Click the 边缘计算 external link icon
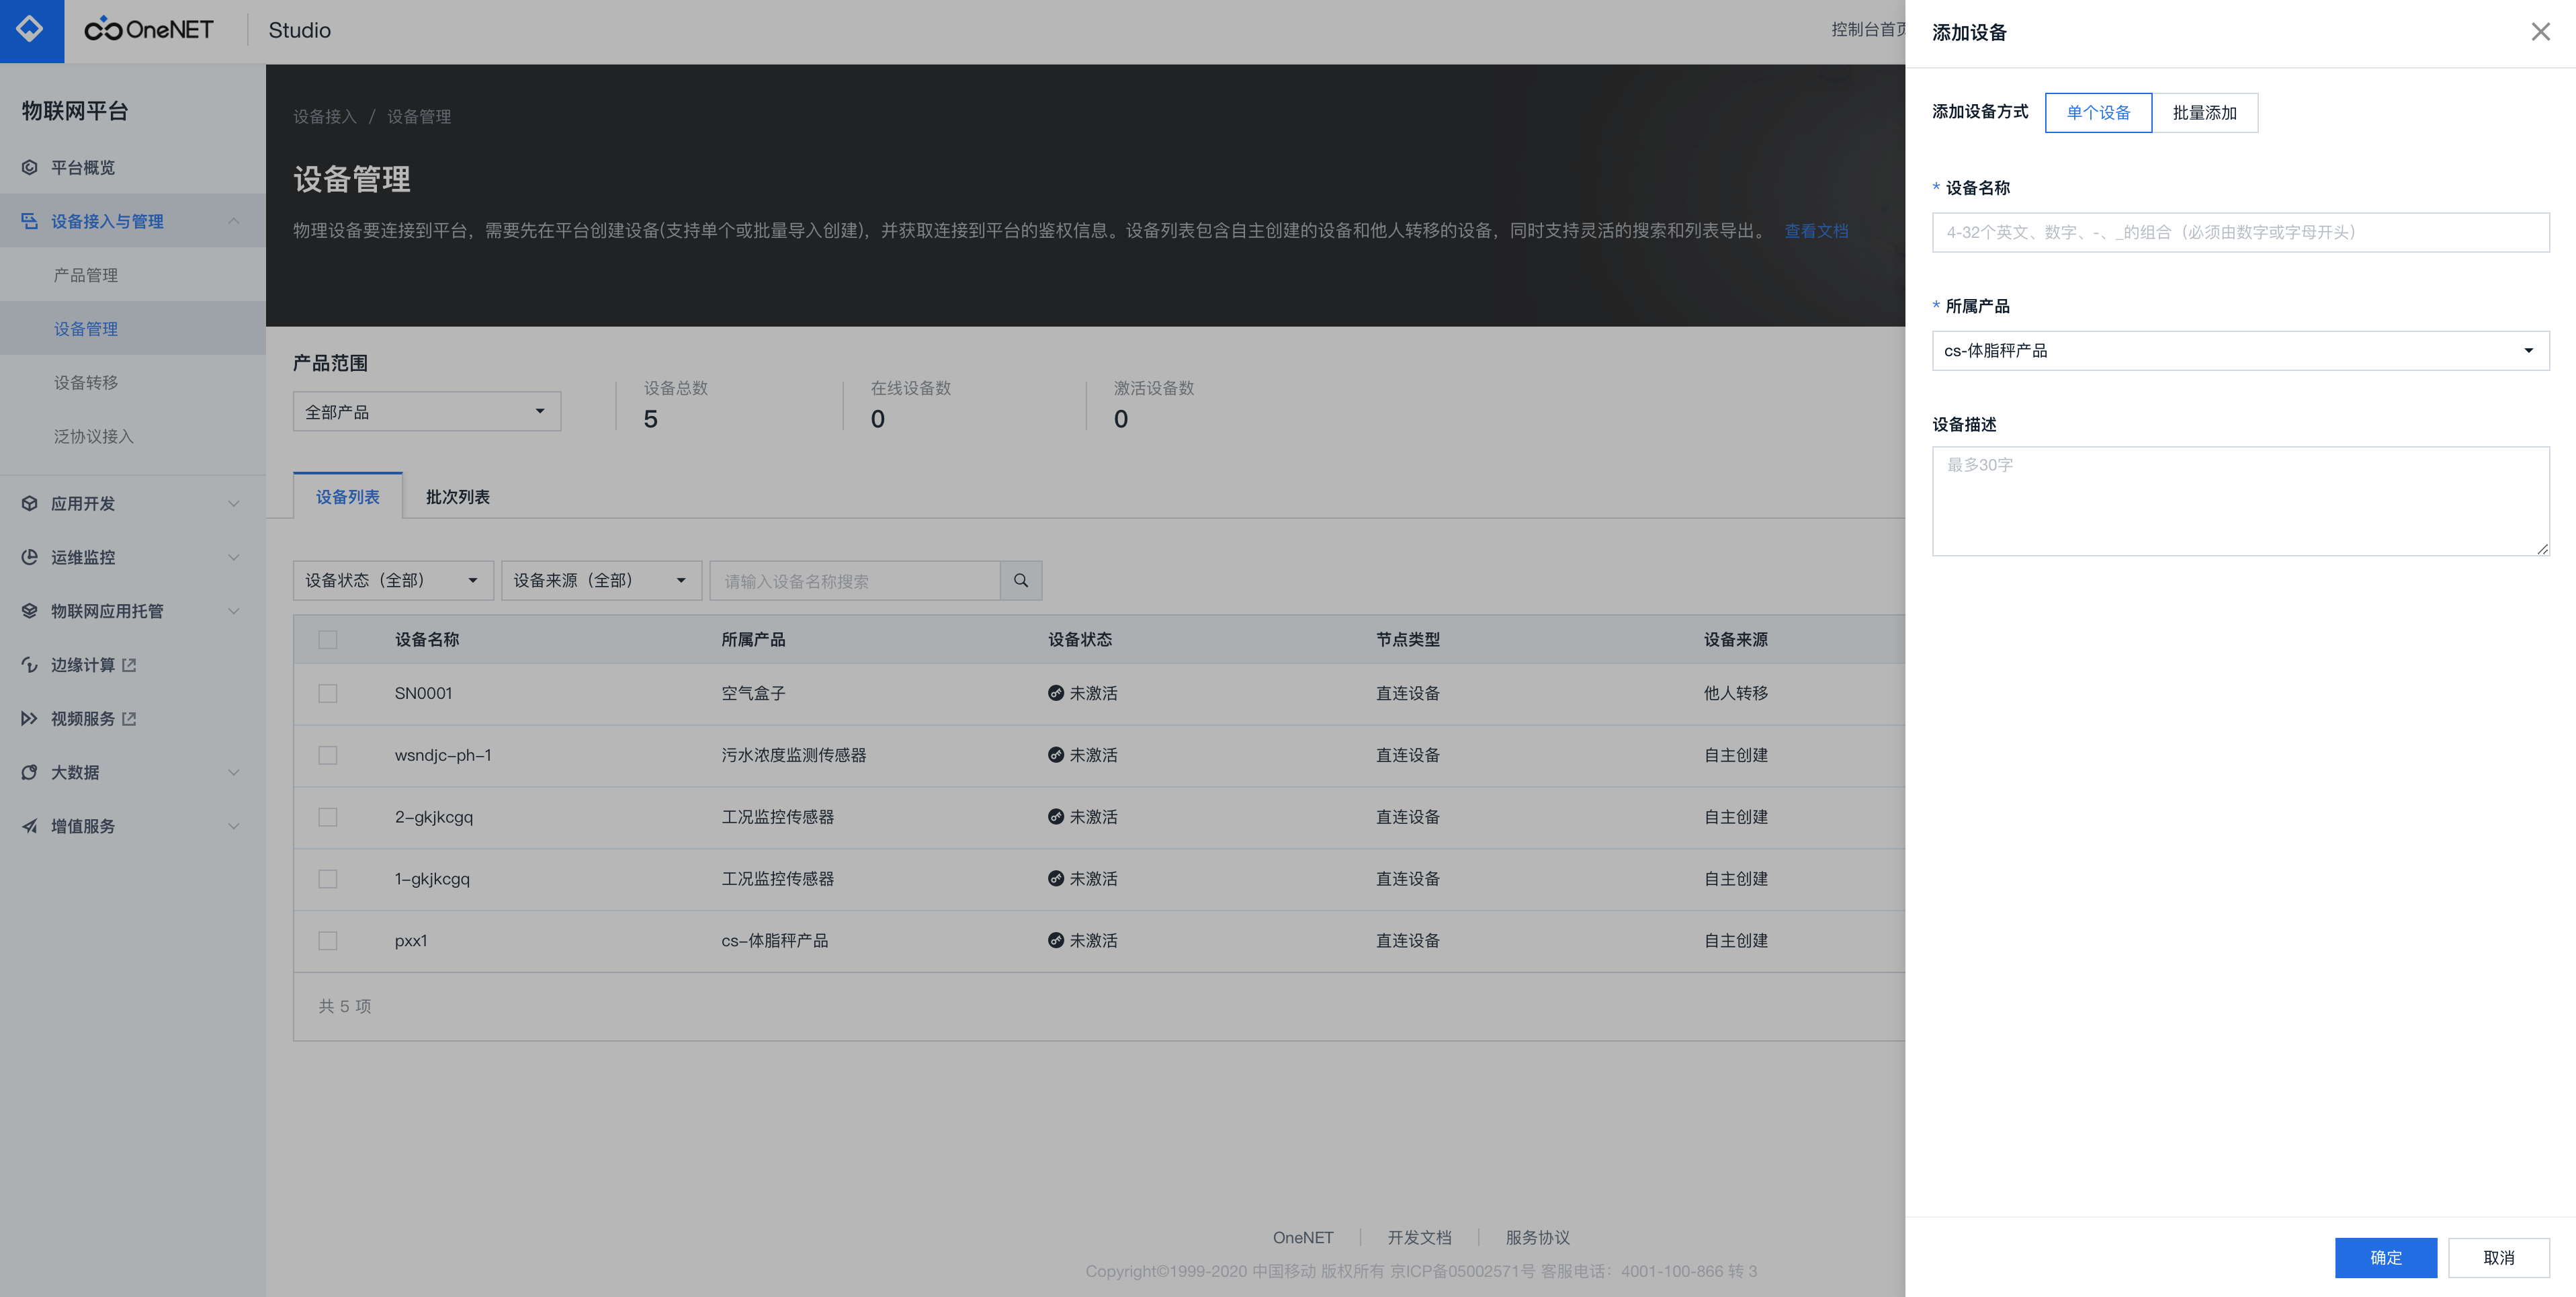 129,665
